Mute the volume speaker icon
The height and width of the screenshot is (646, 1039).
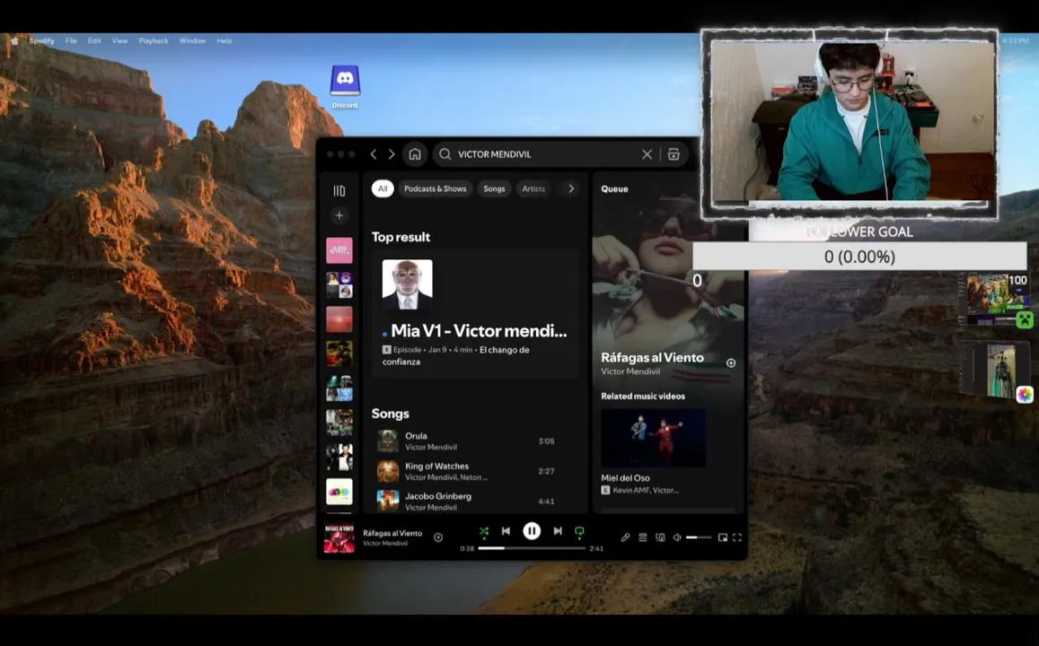click(677, 537)
